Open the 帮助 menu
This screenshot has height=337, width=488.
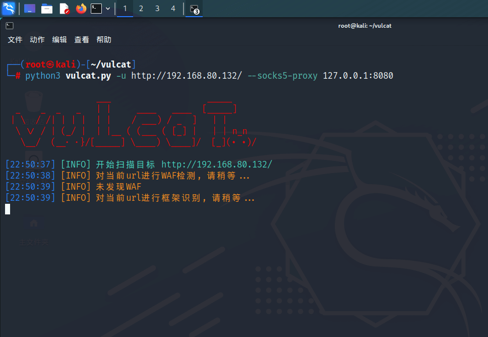pos(104,39)
